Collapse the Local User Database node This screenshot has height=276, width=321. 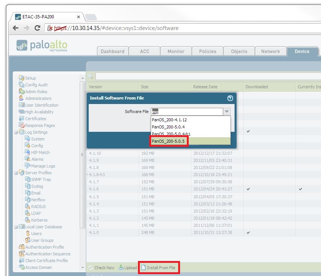click(16, 227)
